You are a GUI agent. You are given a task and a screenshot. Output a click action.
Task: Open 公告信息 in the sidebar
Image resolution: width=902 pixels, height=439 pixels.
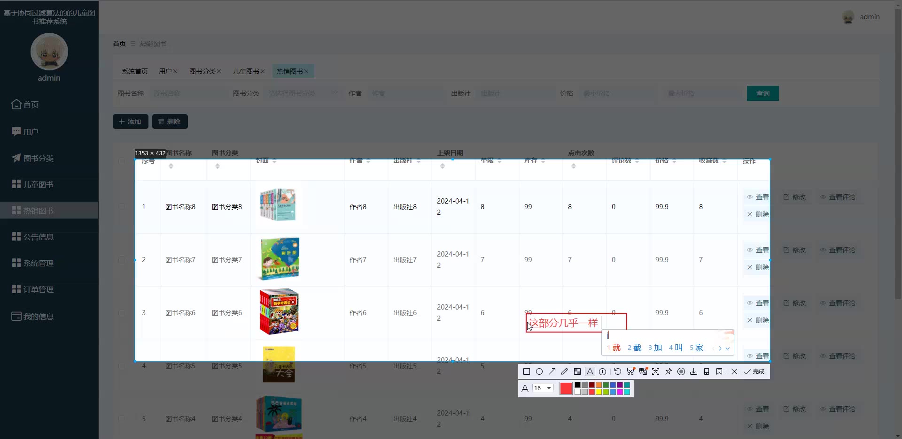pos(49,237)
